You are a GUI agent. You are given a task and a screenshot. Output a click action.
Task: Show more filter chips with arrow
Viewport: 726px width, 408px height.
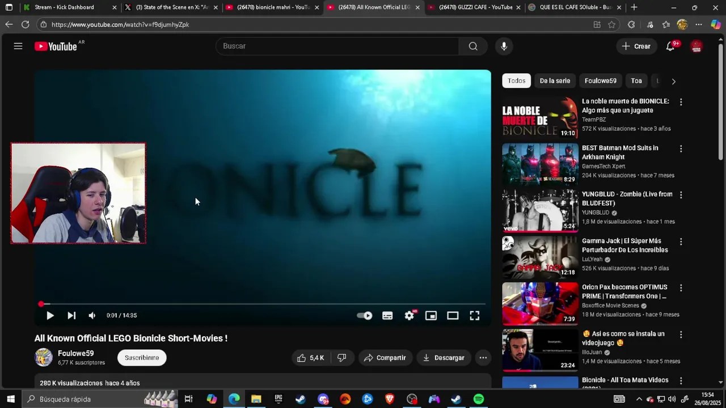click(x=673, y=81)
